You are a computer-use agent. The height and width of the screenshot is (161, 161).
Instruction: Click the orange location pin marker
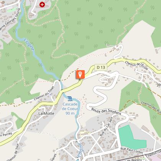tap(80, 74)
